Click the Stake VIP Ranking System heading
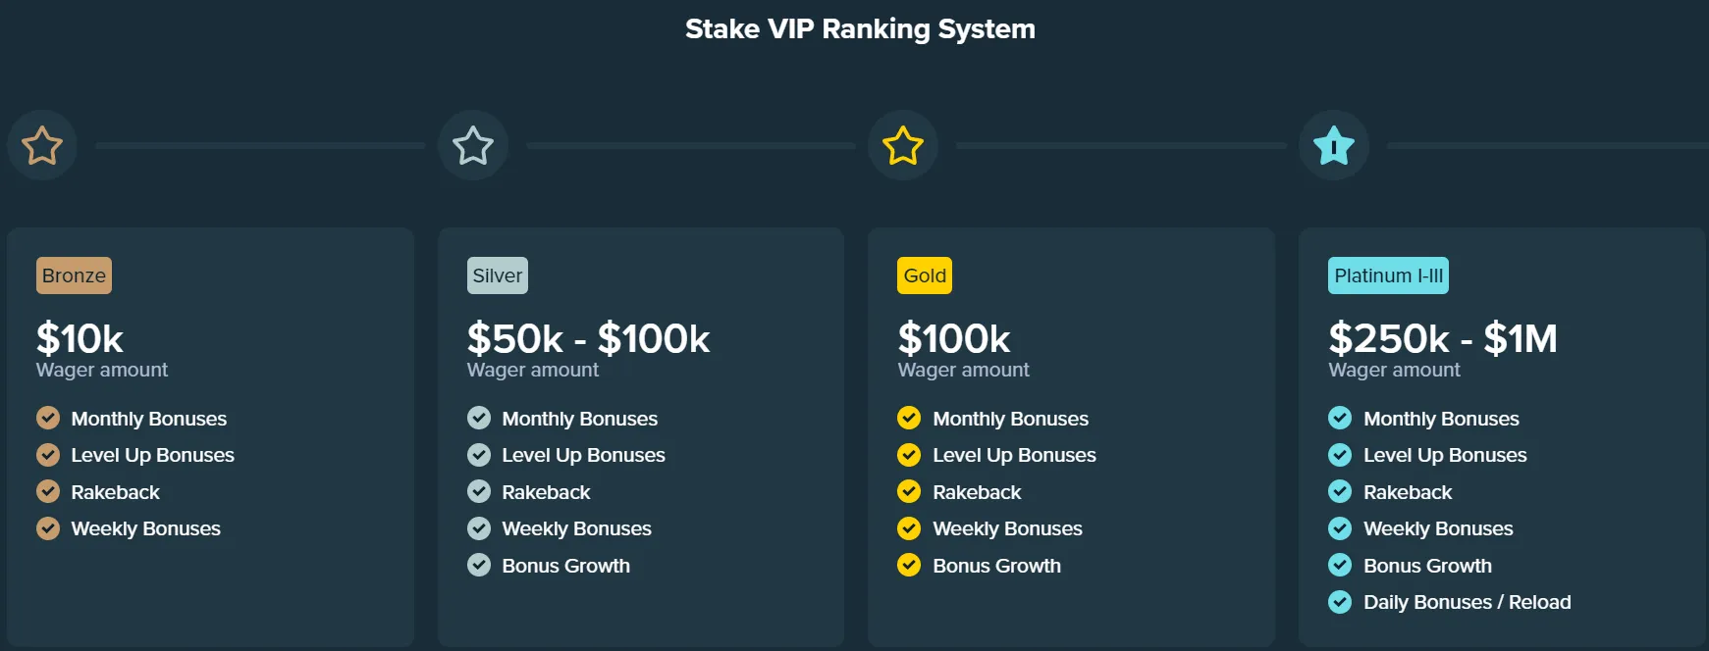 [x=860, y=29]
